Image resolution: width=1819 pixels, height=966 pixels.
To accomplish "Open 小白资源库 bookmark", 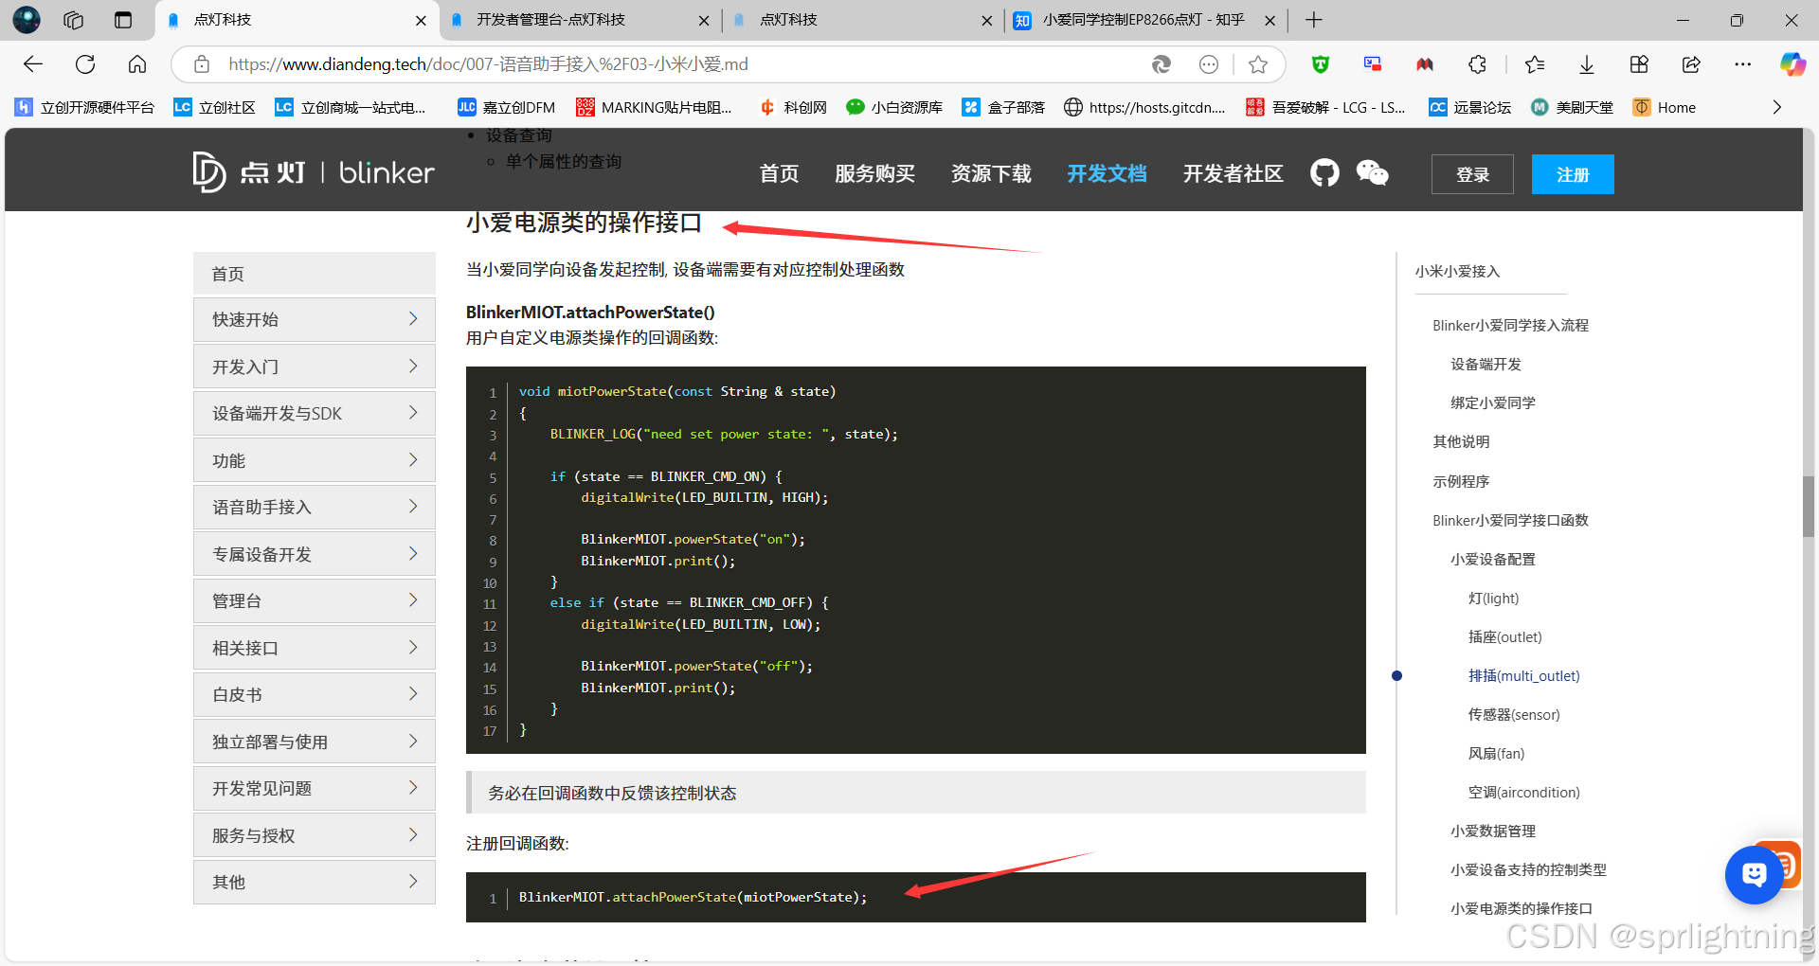I will tap(893, 107).
